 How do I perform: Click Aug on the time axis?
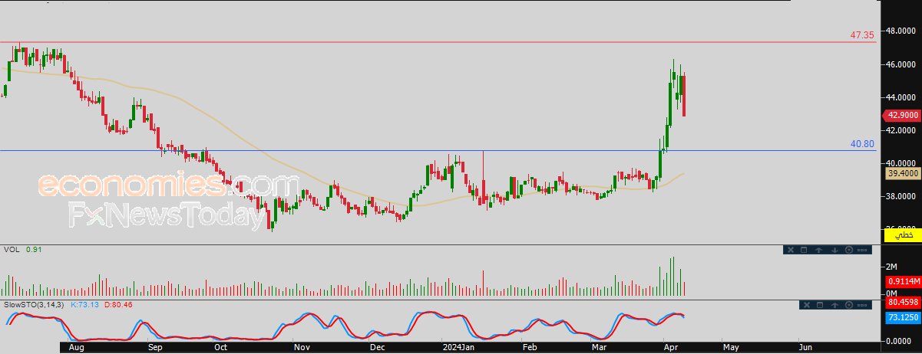click(x=75, y=347)
